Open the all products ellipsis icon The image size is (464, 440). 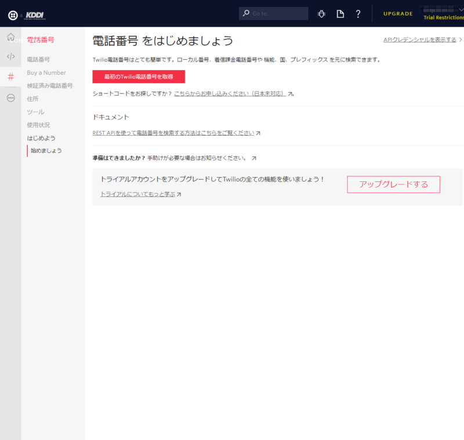[10, 98]
